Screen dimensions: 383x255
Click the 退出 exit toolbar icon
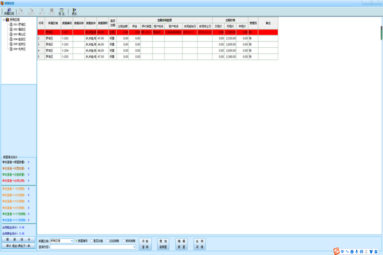click(x=74, y=11)
